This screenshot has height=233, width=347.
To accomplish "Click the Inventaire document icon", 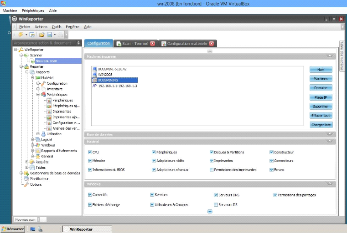I will tap(44, 89).
